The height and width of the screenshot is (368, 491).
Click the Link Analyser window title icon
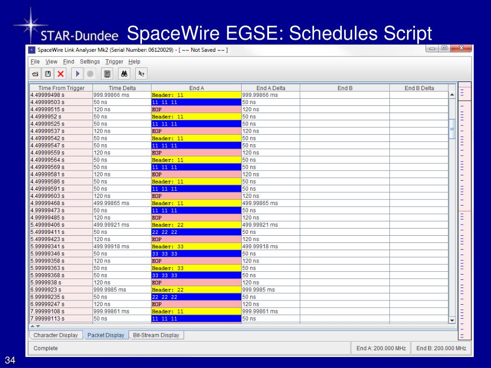point(32,50)
